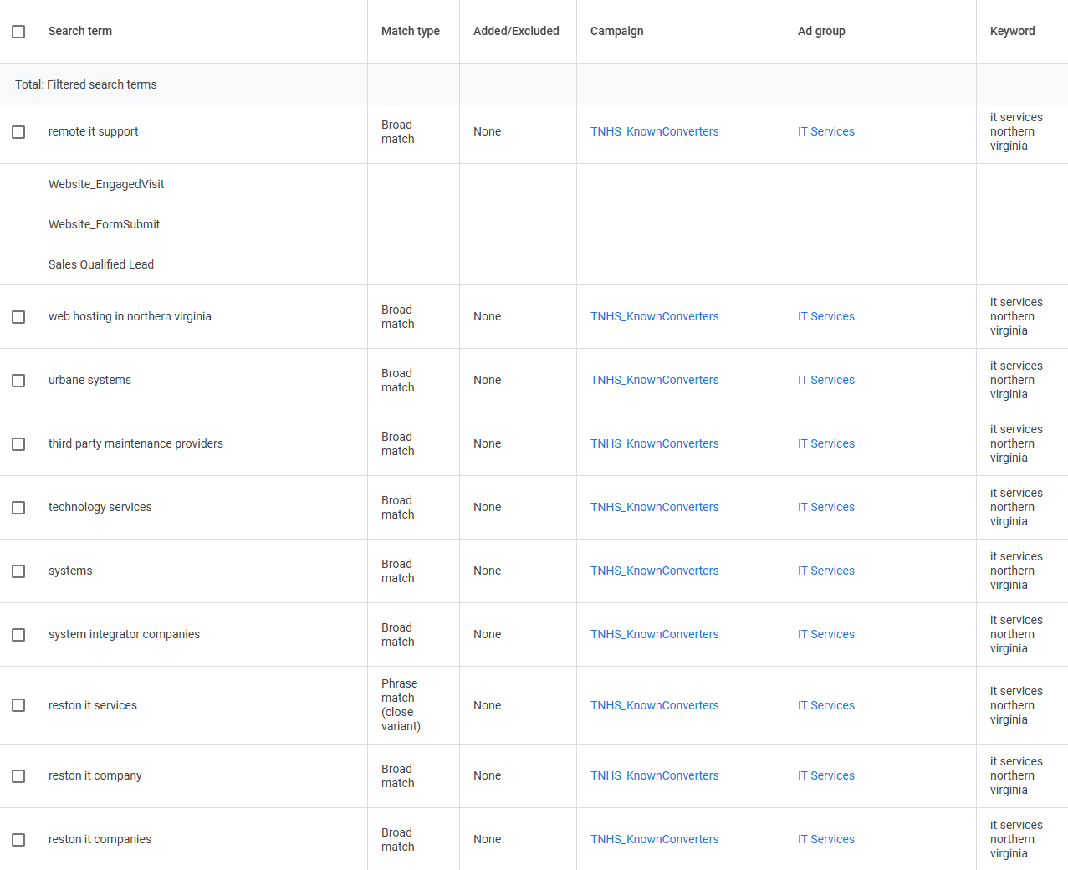Image resolution: width=1068 pixels, height=870 pixels.
Task: Click the Match type column header
Action: (410, 31)
